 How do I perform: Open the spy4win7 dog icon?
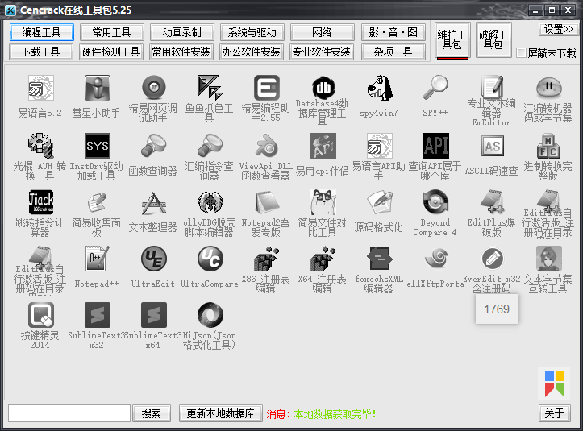tap(380, 88)
